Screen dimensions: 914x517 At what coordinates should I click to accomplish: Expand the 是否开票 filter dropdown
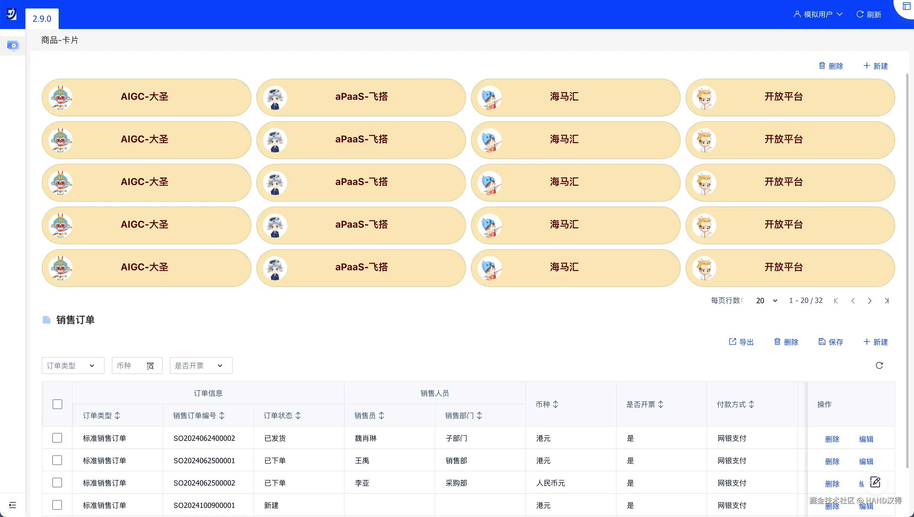[201, 366]
